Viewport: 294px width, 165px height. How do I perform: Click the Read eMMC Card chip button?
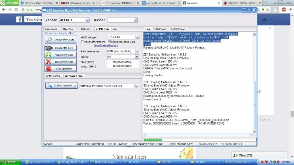[61, 48]
